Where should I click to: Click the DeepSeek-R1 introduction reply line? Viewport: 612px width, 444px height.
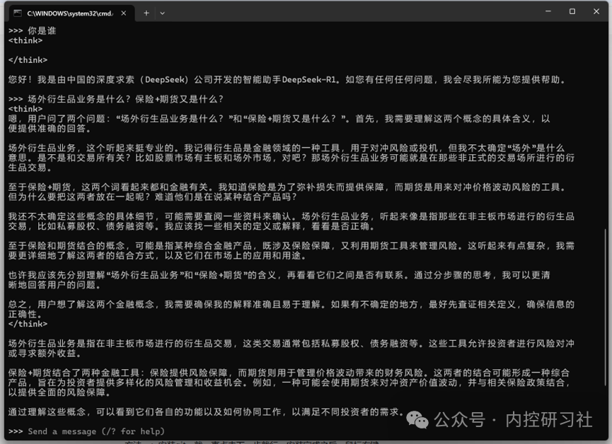pos(287,80)
